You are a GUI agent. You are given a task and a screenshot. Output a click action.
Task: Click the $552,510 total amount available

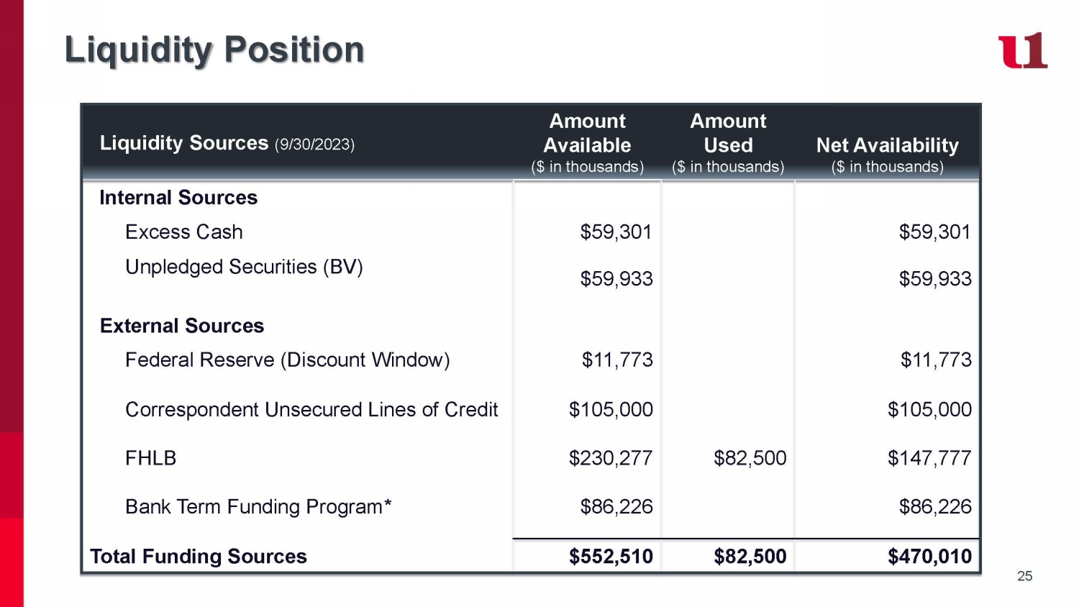(611, 557)
